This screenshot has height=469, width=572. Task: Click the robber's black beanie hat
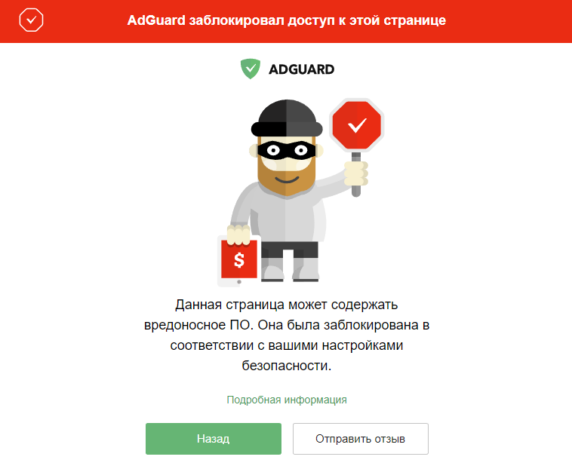[x=287, y=118]
